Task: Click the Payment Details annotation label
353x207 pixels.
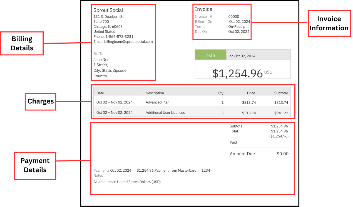Action: coord(35,166)
